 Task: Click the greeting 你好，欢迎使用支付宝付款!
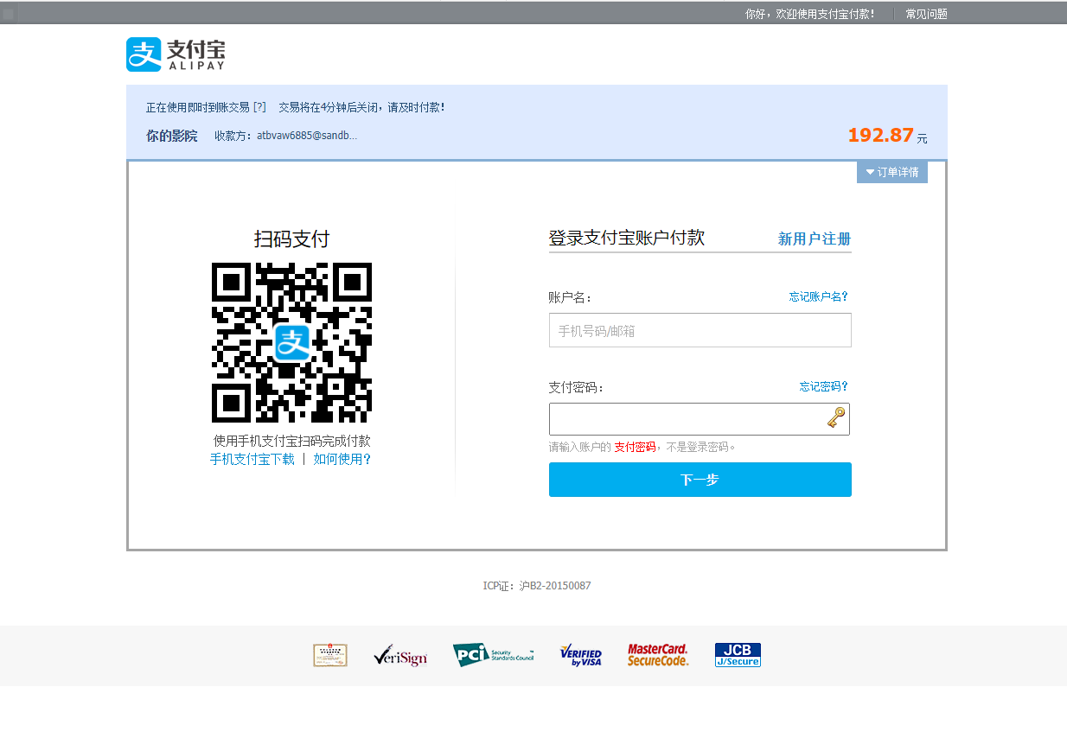point(810,14)
